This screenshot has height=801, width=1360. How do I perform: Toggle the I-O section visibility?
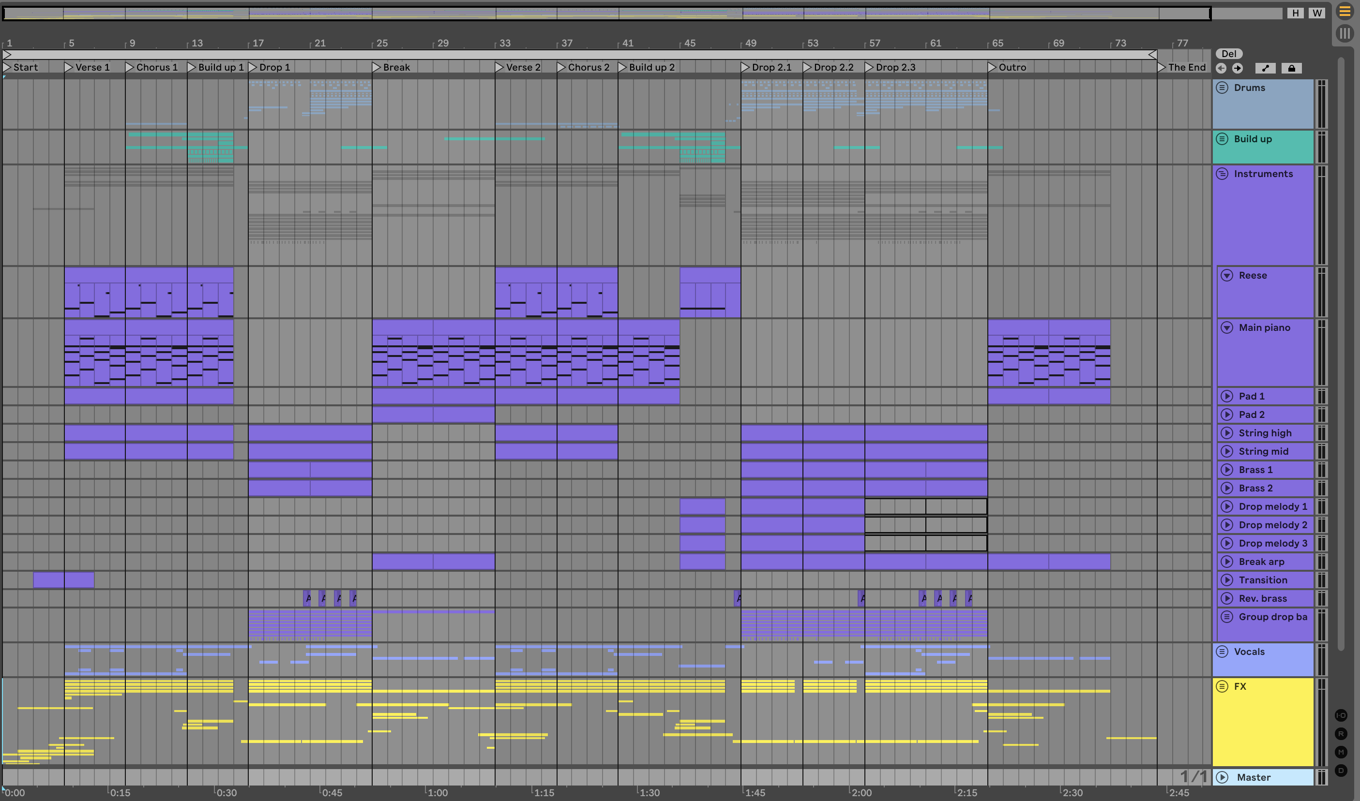point(1341,715)
